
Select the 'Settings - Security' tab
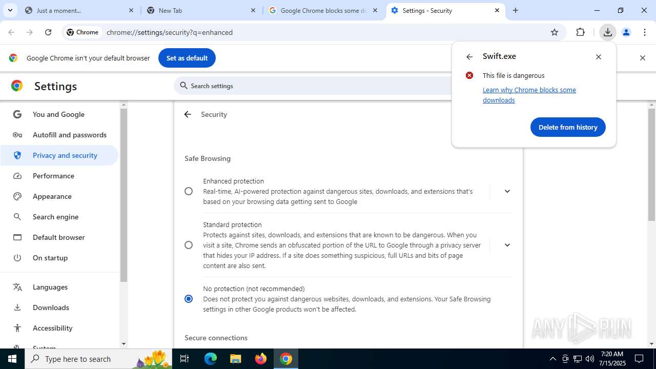(445, 10)
